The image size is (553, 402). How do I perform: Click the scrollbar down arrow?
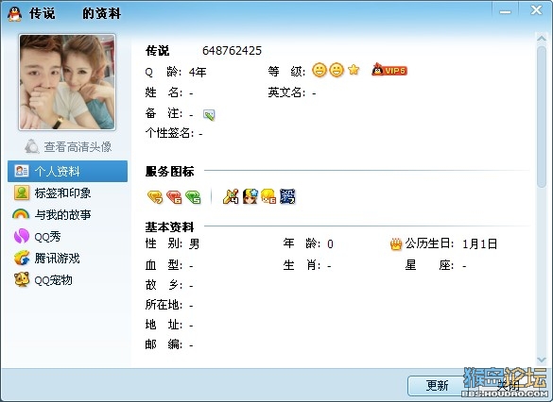(x=542, y=360)
